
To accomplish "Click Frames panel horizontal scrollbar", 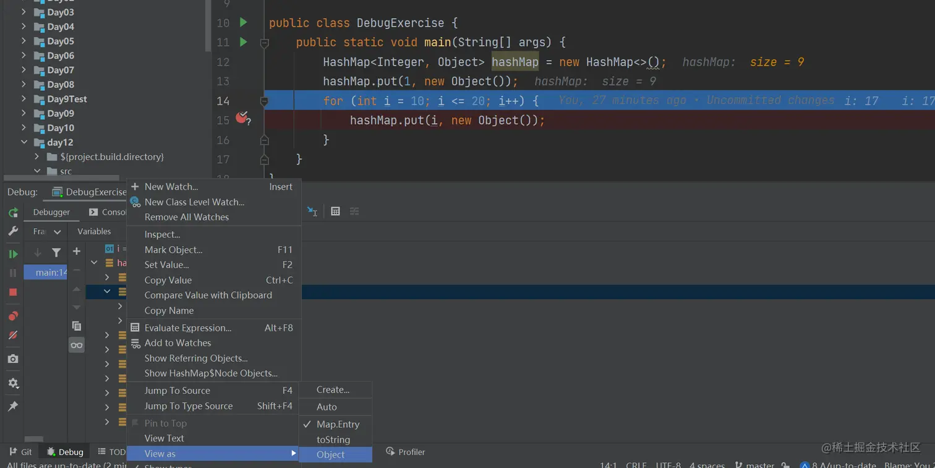I will point(34,439).
